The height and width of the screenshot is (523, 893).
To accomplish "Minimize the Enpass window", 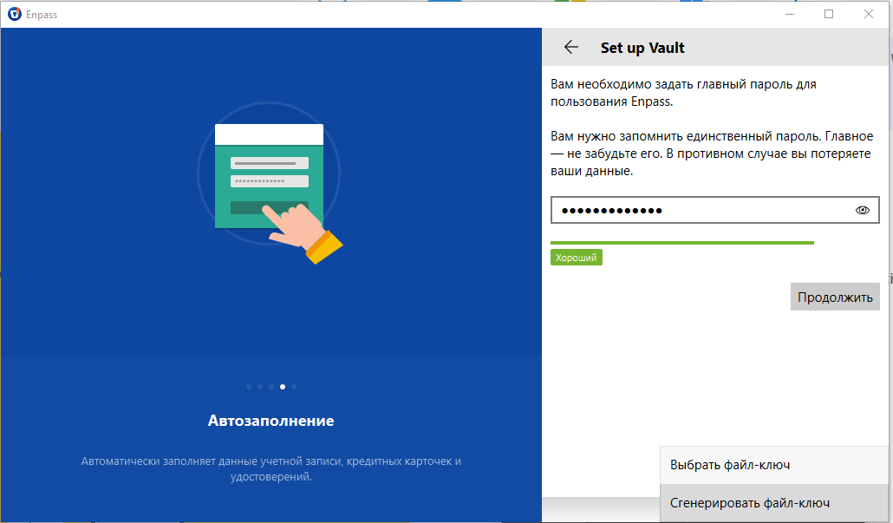I will [790, 14].
